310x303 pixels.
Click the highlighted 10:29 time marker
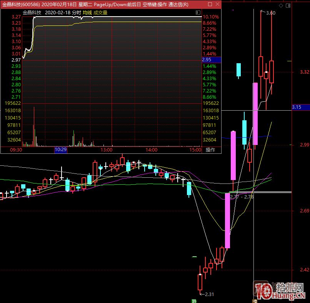[x=61, y=150]
